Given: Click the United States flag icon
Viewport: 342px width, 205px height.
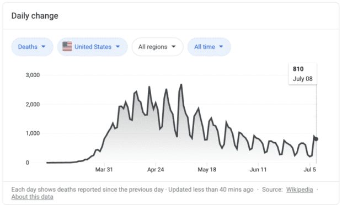Looking at the screenshot, I should click(67, 47).
